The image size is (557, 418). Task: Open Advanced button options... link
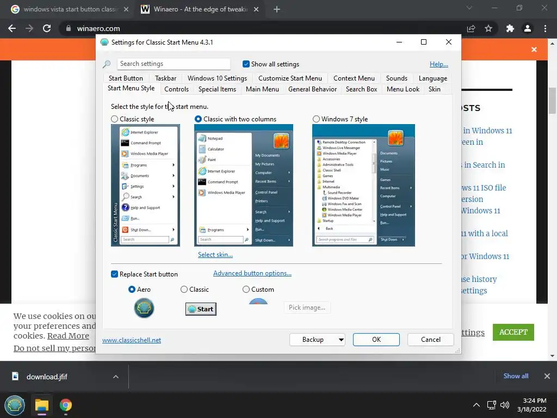252,273
